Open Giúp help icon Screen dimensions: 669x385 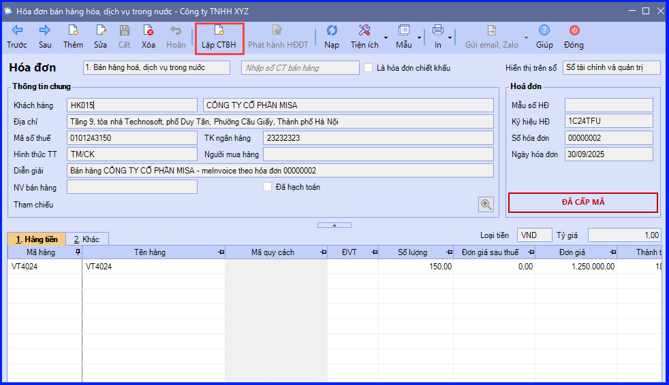[x=544, y=37]
